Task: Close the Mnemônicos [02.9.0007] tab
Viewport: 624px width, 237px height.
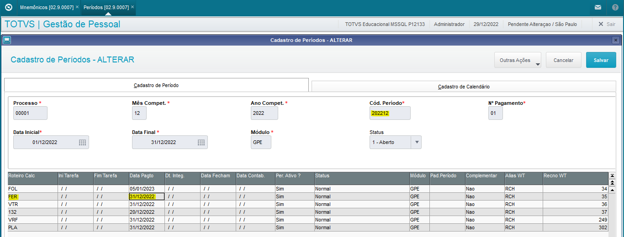Action: (x=77, y=7)
